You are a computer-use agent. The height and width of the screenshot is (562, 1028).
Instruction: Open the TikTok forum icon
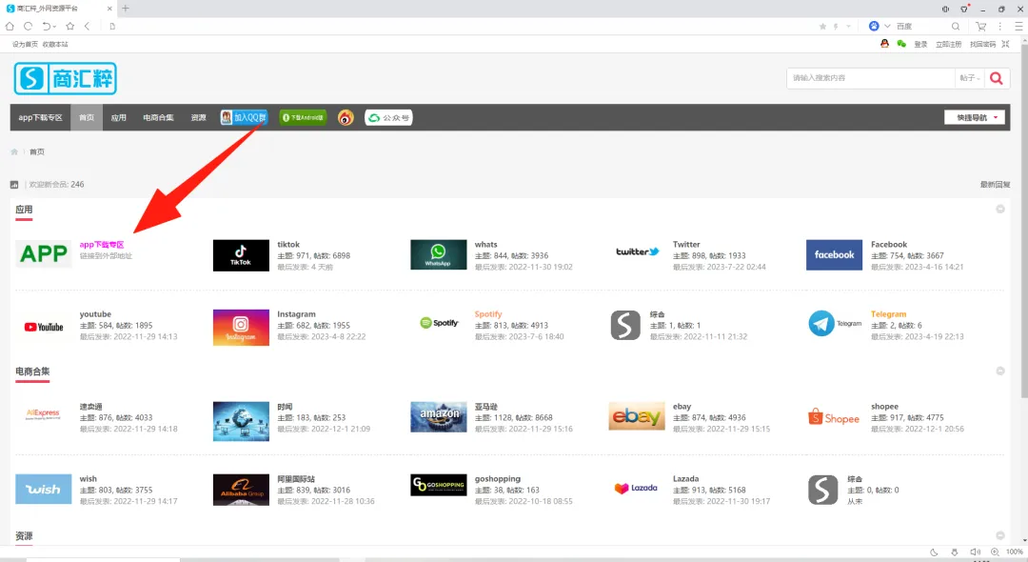(x=241, y=255)
